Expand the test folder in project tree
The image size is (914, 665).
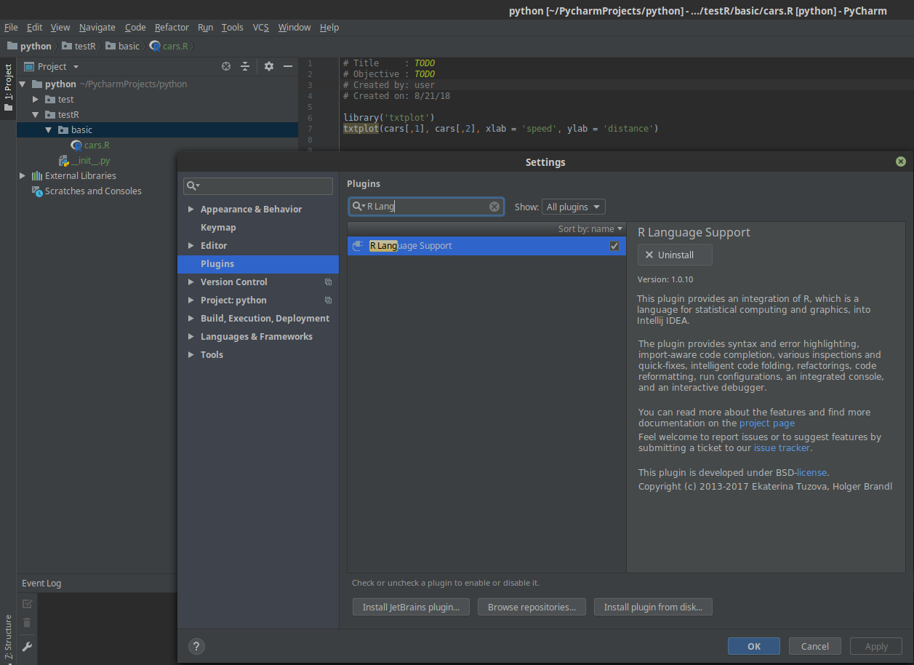(36, 100)
